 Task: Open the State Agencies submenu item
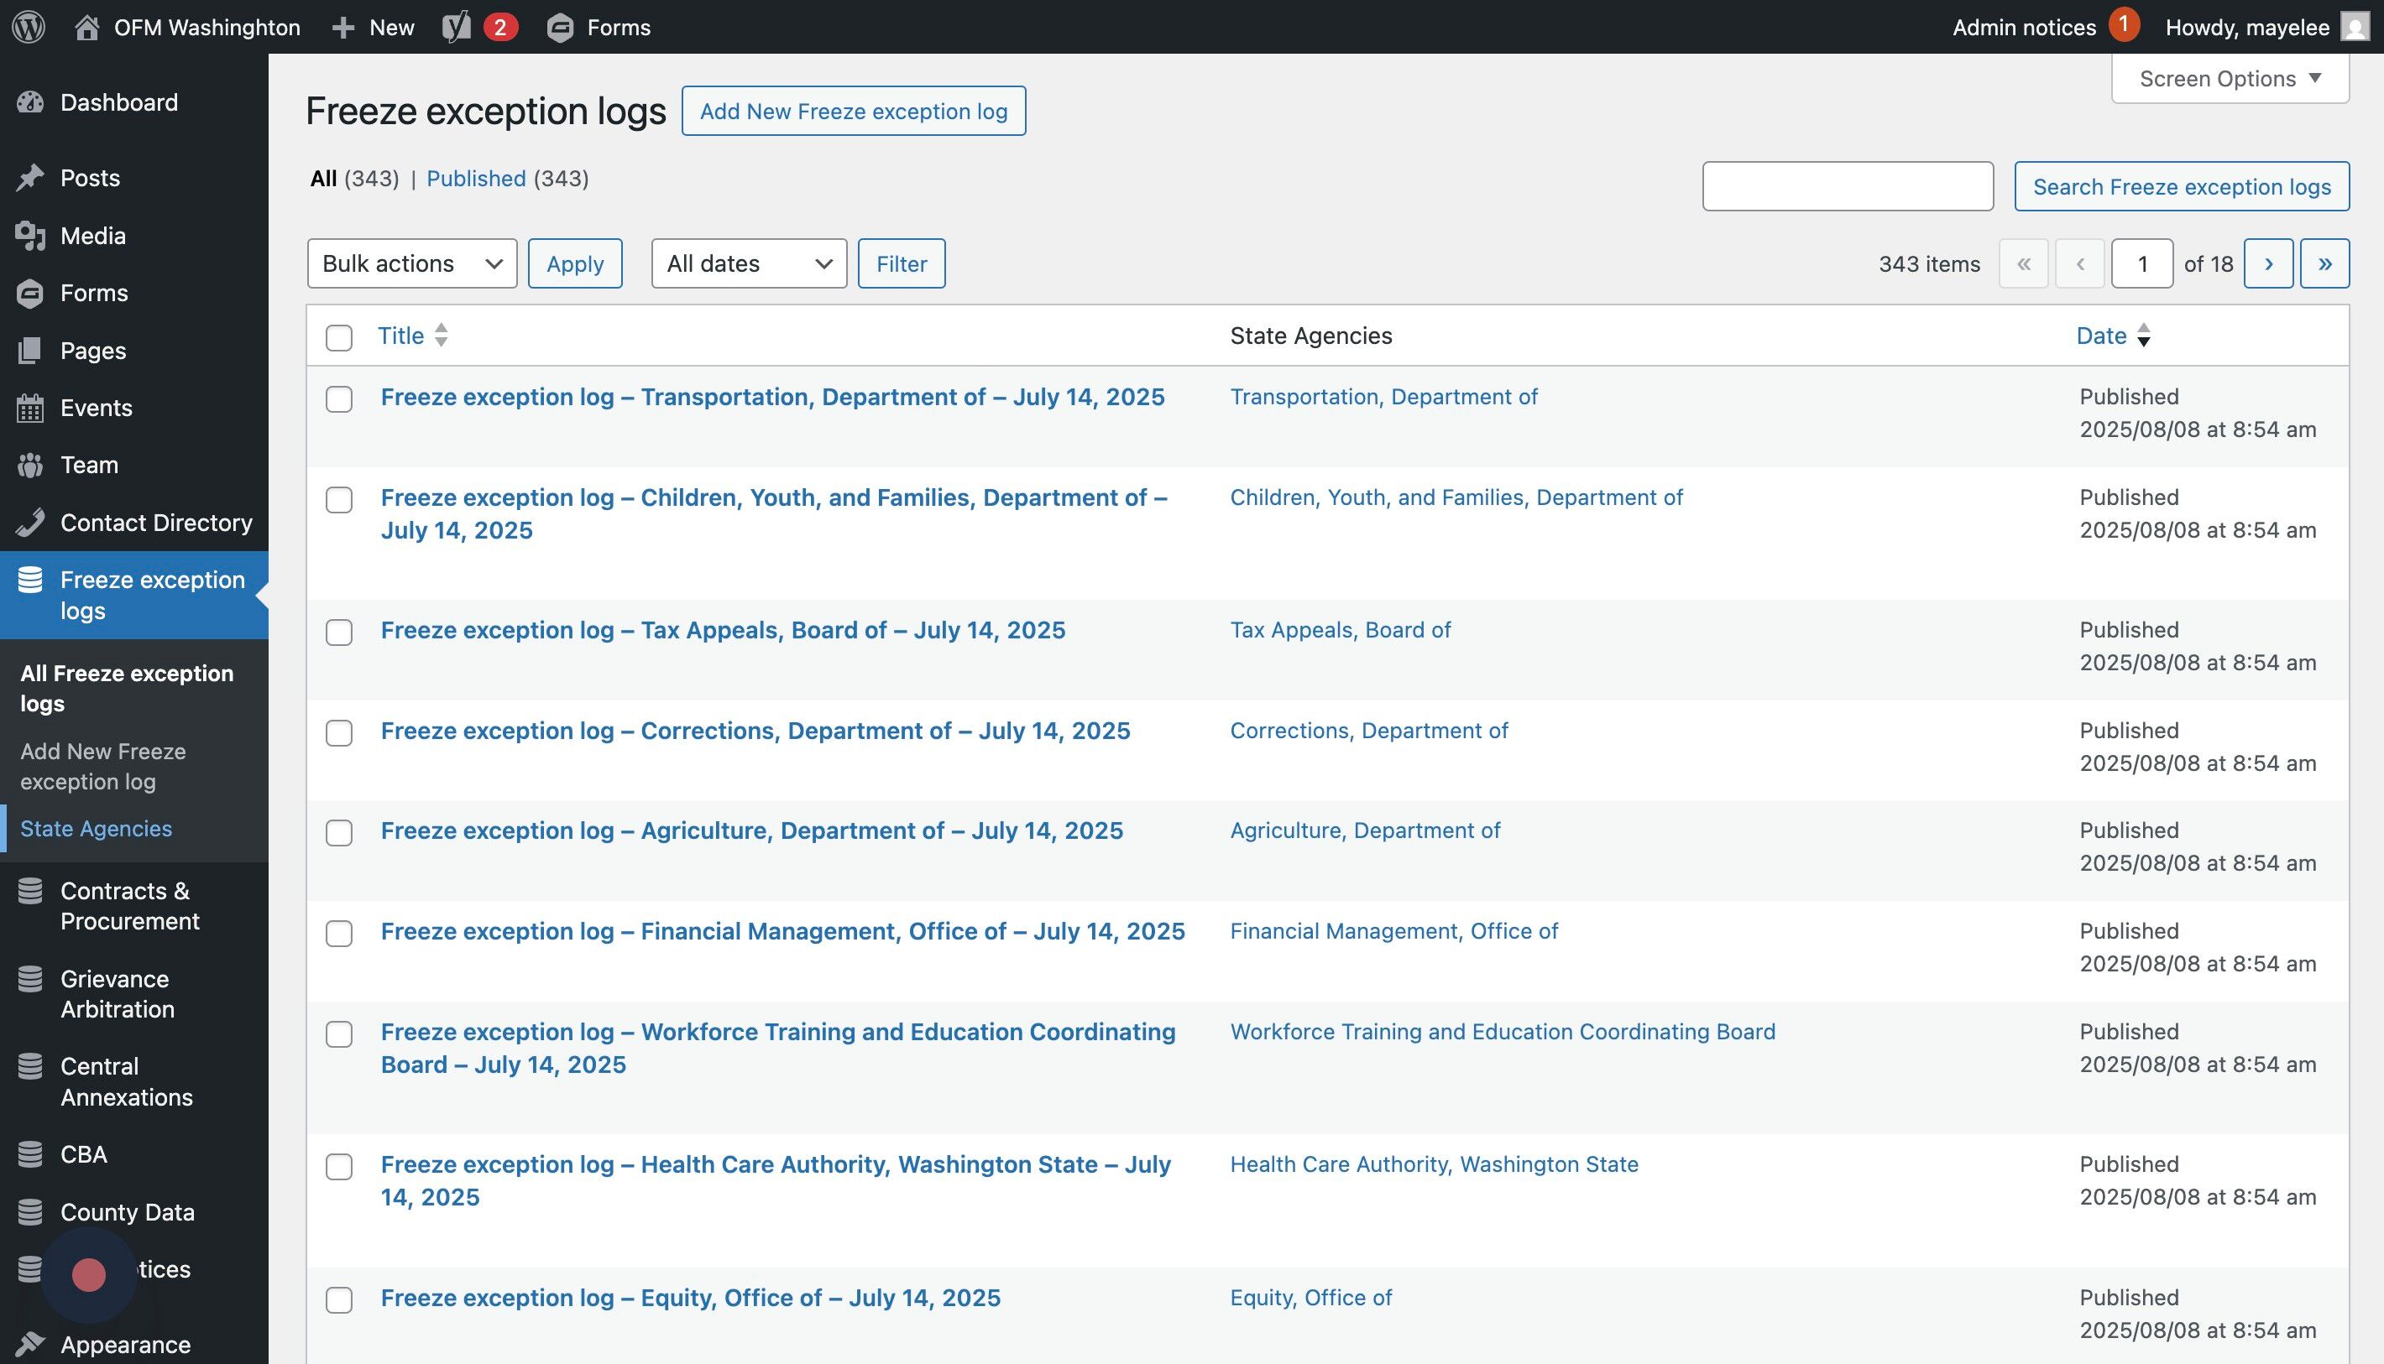click(96, 829)
